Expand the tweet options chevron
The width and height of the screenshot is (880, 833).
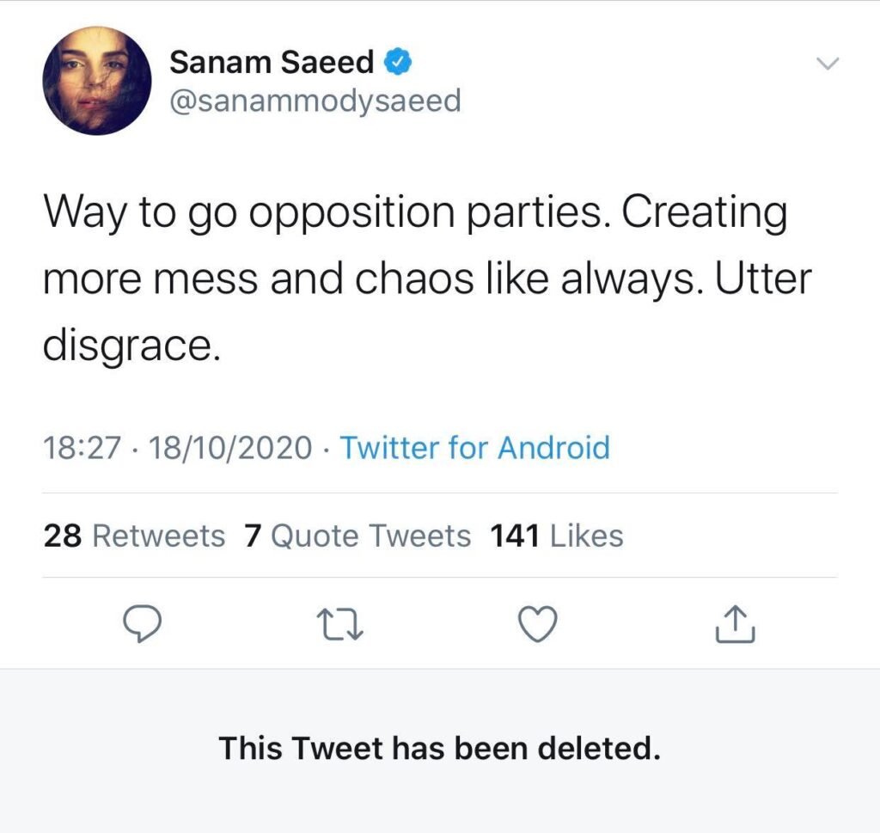coord(826,64)
